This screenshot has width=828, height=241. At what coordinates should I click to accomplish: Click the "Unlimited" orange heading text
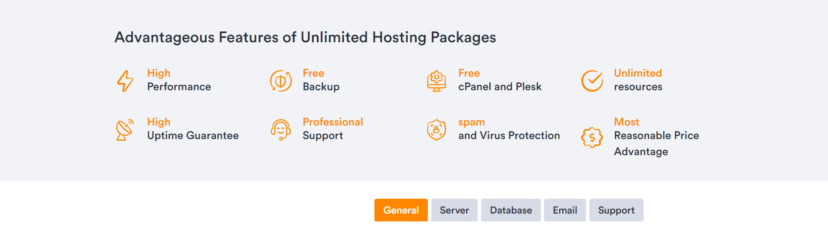point(638,73)
